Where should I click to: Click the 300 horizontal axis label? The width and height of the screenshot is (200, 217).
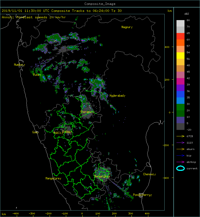(130, 214)
